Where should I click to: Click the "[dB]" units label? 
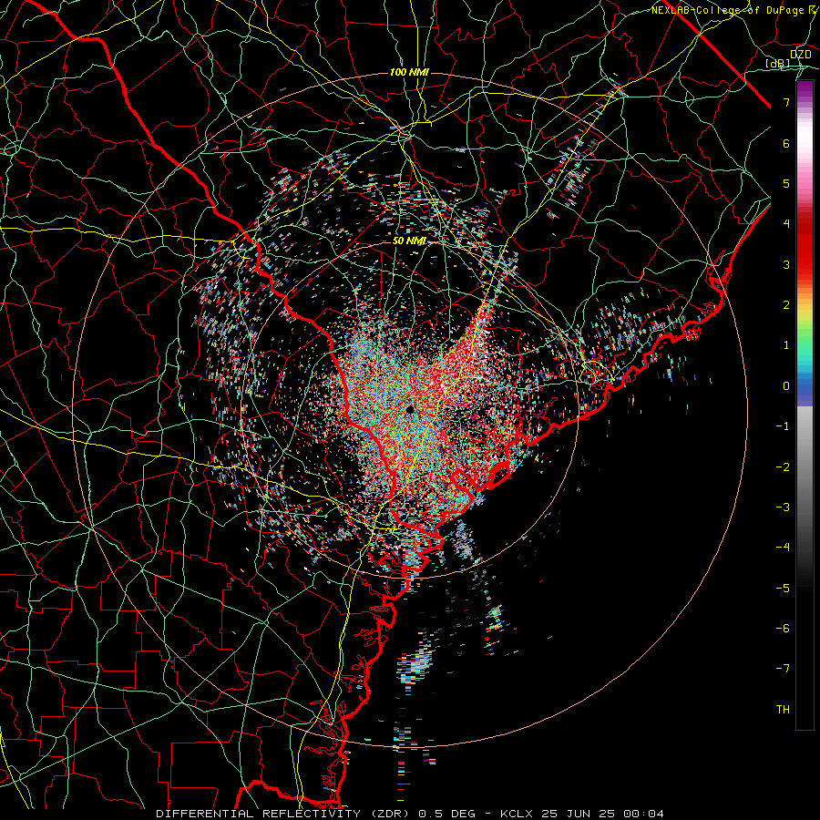tap(778, 64)
